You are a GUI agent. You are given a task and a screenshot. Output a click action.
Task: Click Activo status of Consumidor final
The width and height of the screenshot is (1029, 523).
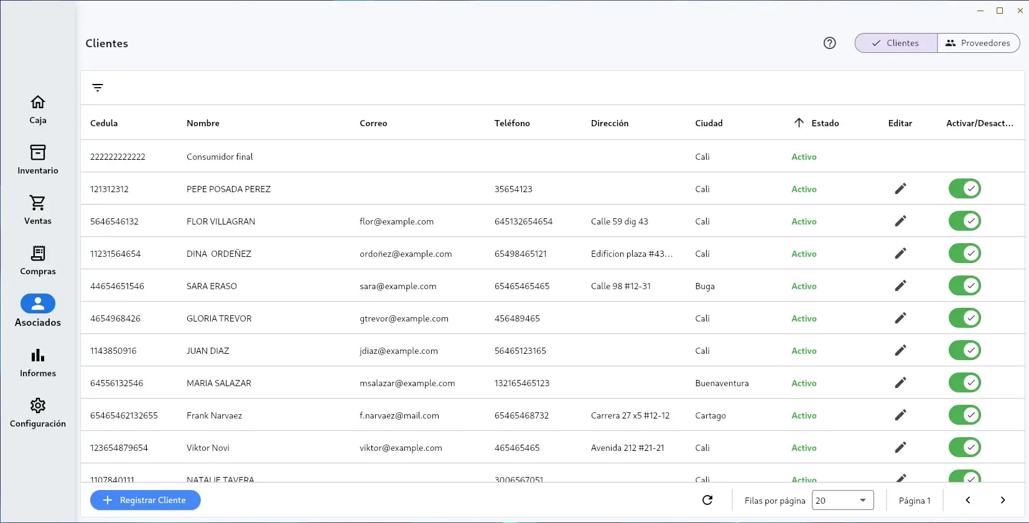click(804, 157)
